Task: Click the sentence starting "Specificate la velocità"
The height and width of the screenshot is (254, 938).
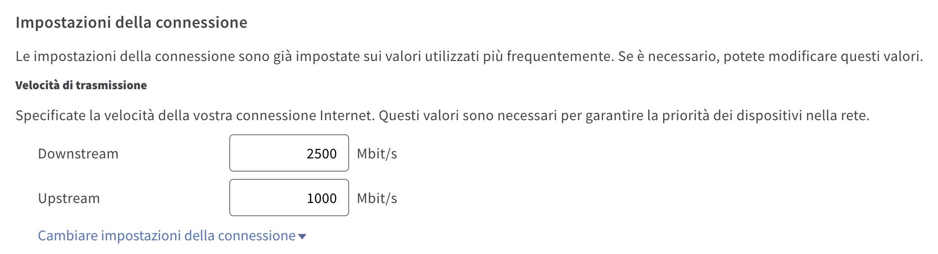Action: coord(196,116)
